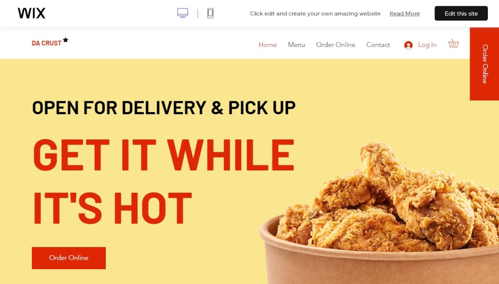Open the Contact page

pos(378,45)
